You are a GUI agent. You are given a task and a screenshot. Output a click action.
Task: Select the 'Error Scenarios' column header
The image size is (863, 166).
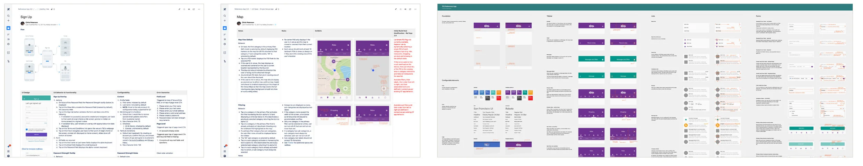coord(163,92)
